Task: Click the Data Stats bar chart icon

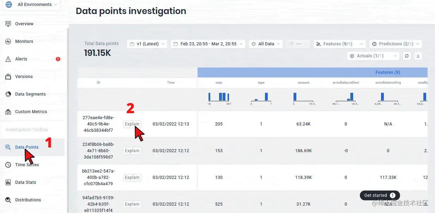Action: [x=8, y=182]
